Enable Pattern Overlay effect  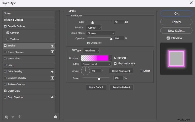coord(5,84)
